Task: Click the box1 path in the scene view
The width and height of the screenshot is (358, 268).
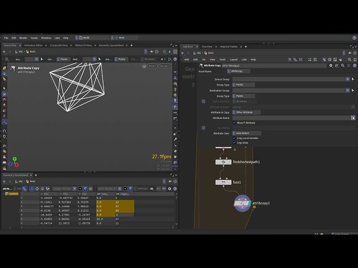Action: (31, 52)
